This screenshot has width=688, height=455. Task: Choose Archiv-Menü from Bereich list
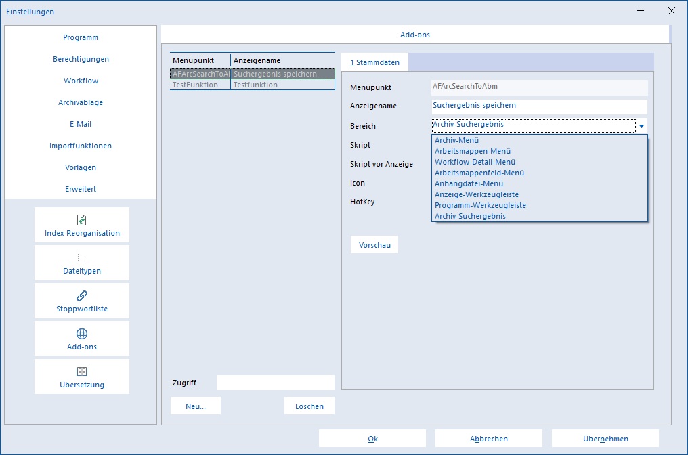[x=539, y=140]
